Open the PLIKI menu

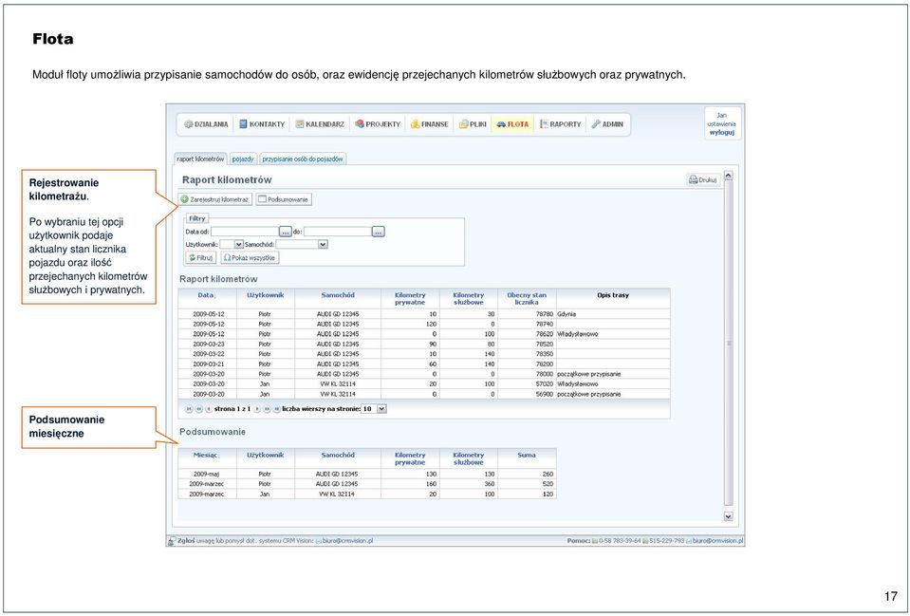click(473, 124)
